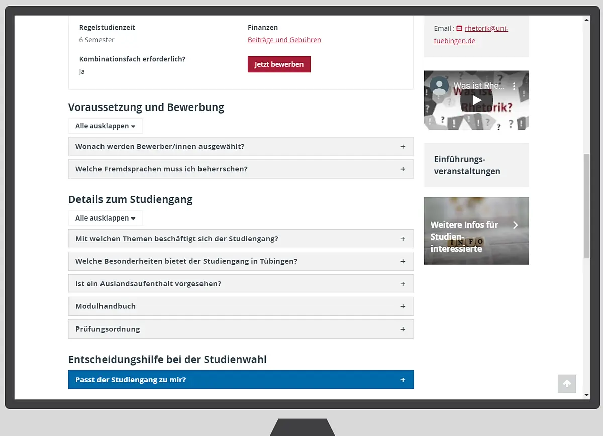Open Weitere Infos für Studieninteressierte card

[476, 231]
